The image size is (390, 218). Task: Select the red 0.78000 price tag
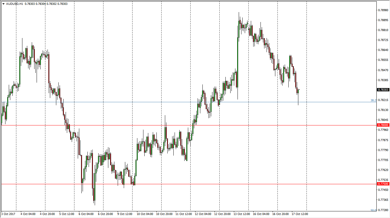coord(383,125)
